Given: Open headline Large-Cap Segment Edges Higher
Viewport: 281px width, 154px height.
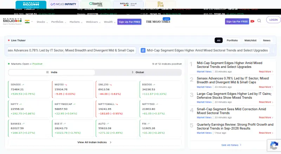Looking at the screenshot, I should pyautogui.click(x=234, y=96).
